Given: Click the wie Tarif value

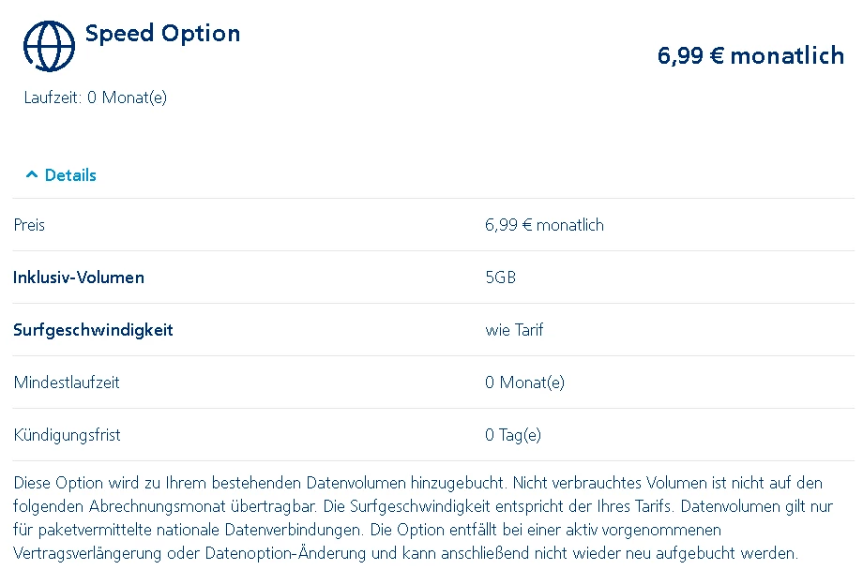Looking at the screenshot, I should [x=514, y=330].
